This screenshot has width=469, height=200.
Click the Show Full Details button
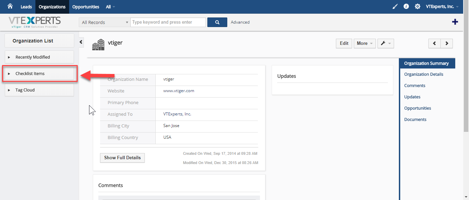pyautogui.click(x=122, y=158)
